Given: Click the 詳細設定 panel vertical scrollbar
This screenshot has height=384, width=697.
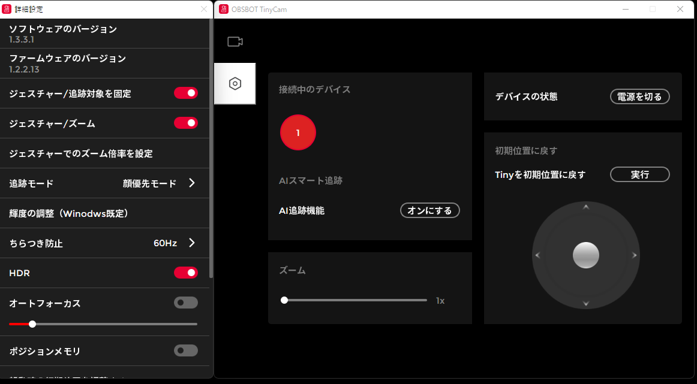Looking at the screenshot, I should point(211,149).
